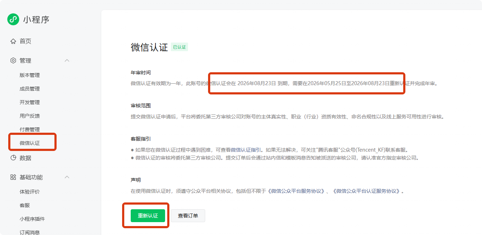The width and height of the screenshot is (482, 235).
Task: Click the 已认证 status badge
Action: (179, 47)
